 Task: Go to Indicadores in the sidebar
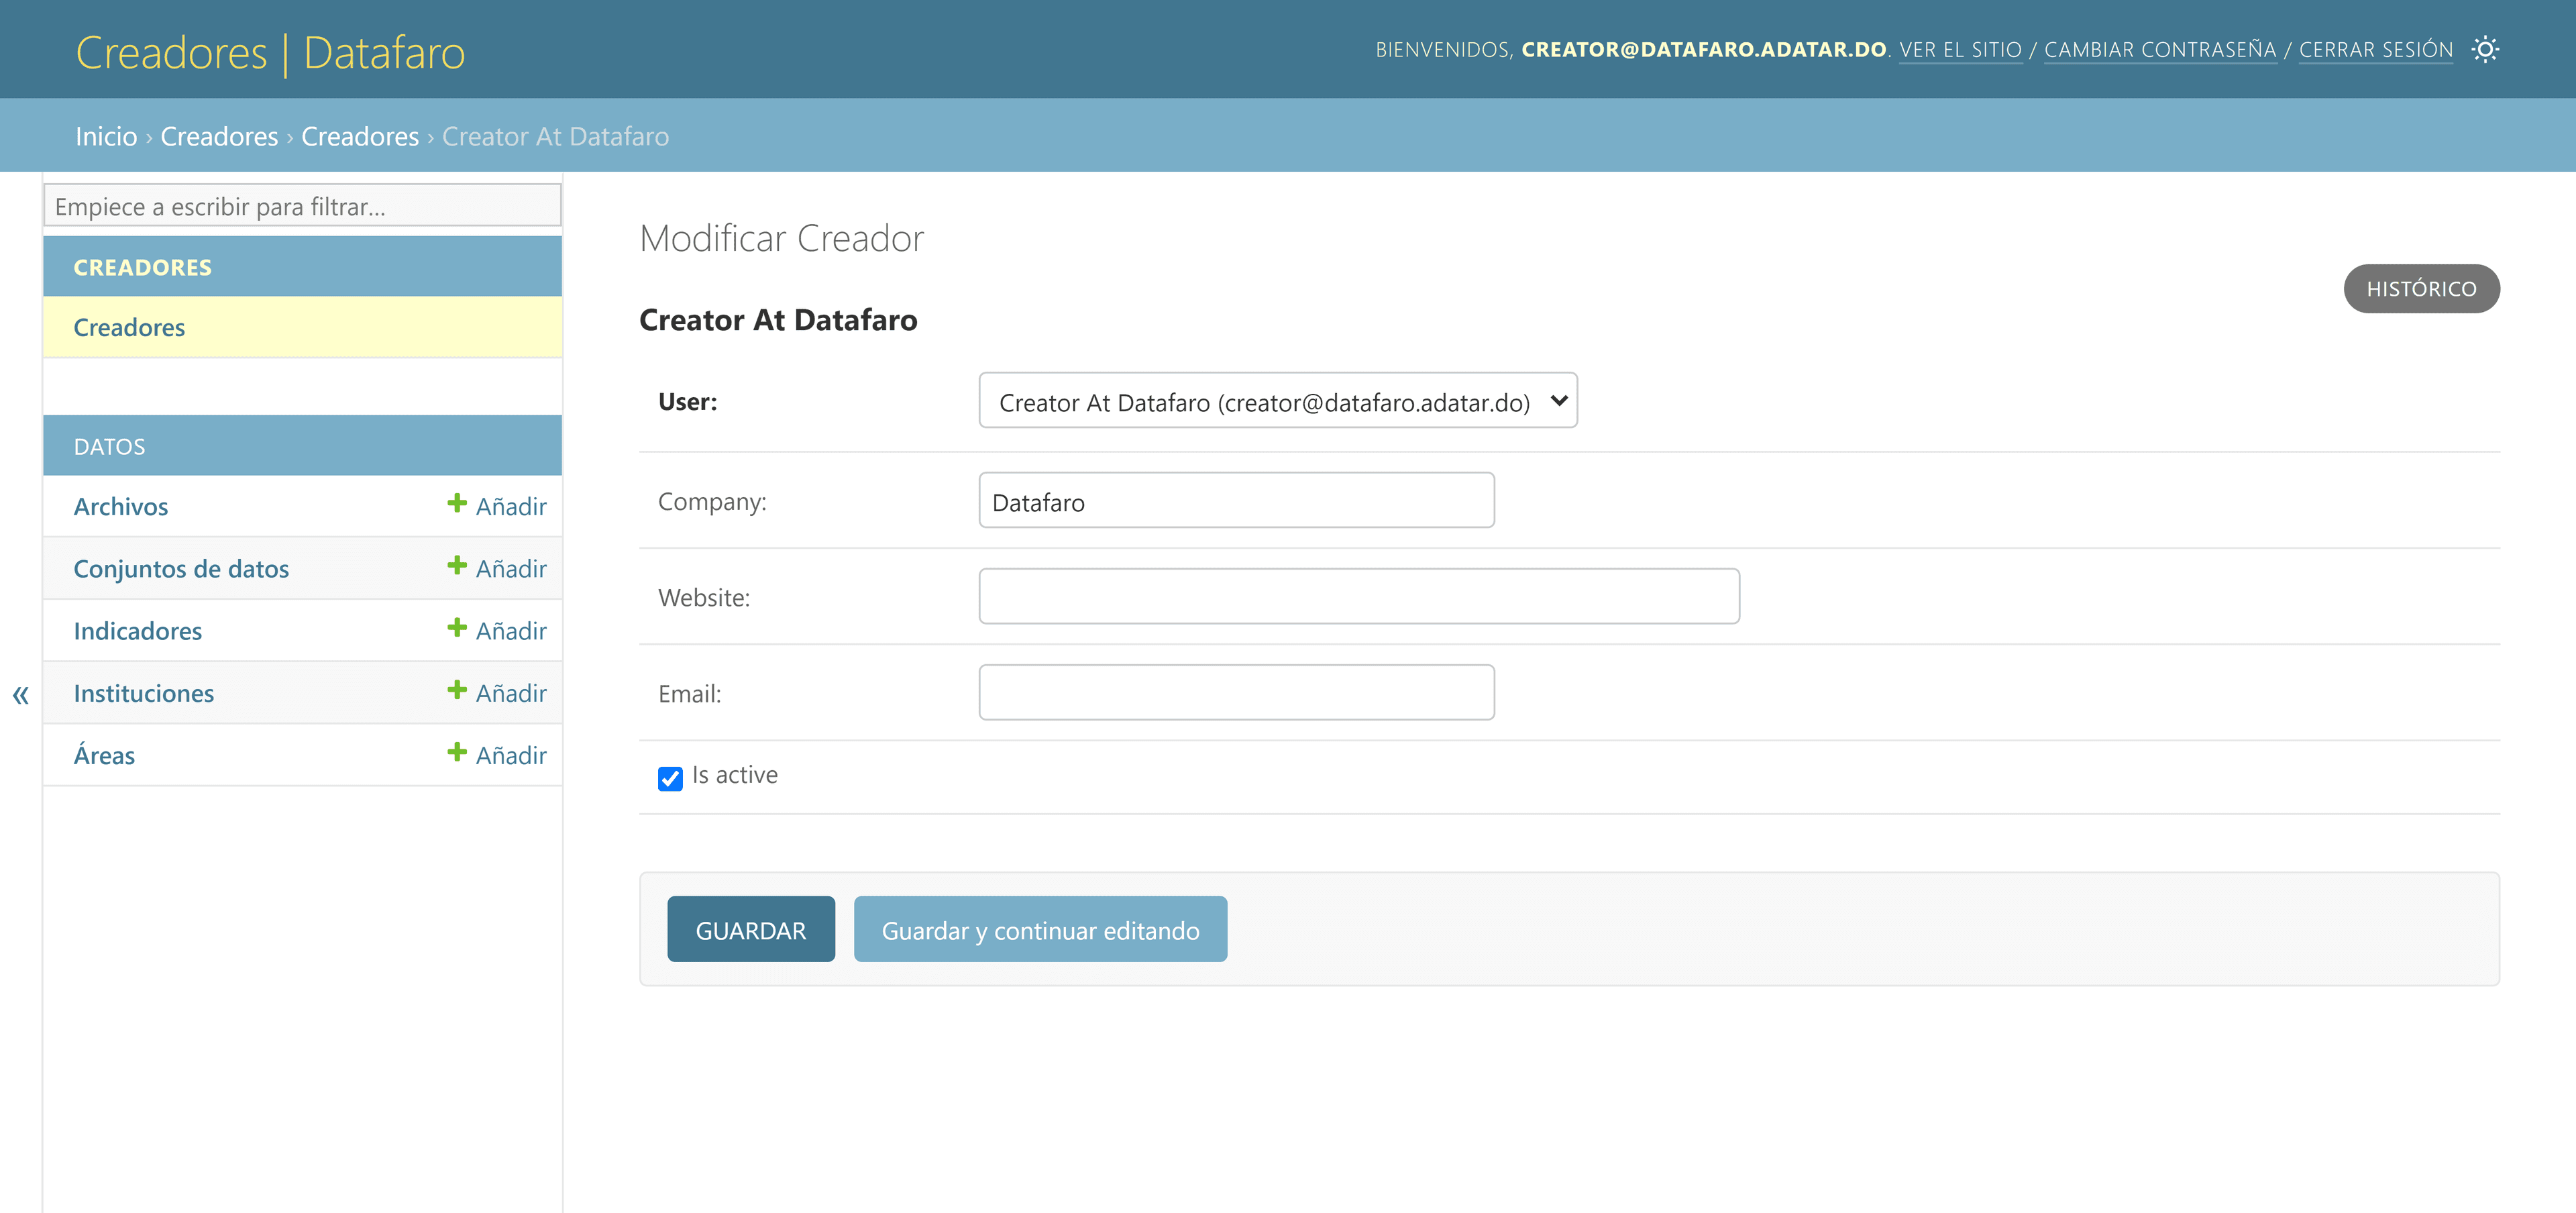137,630
